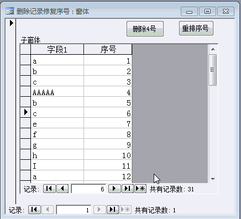Go to first record in subform navigator

click(x=49, y=189)
